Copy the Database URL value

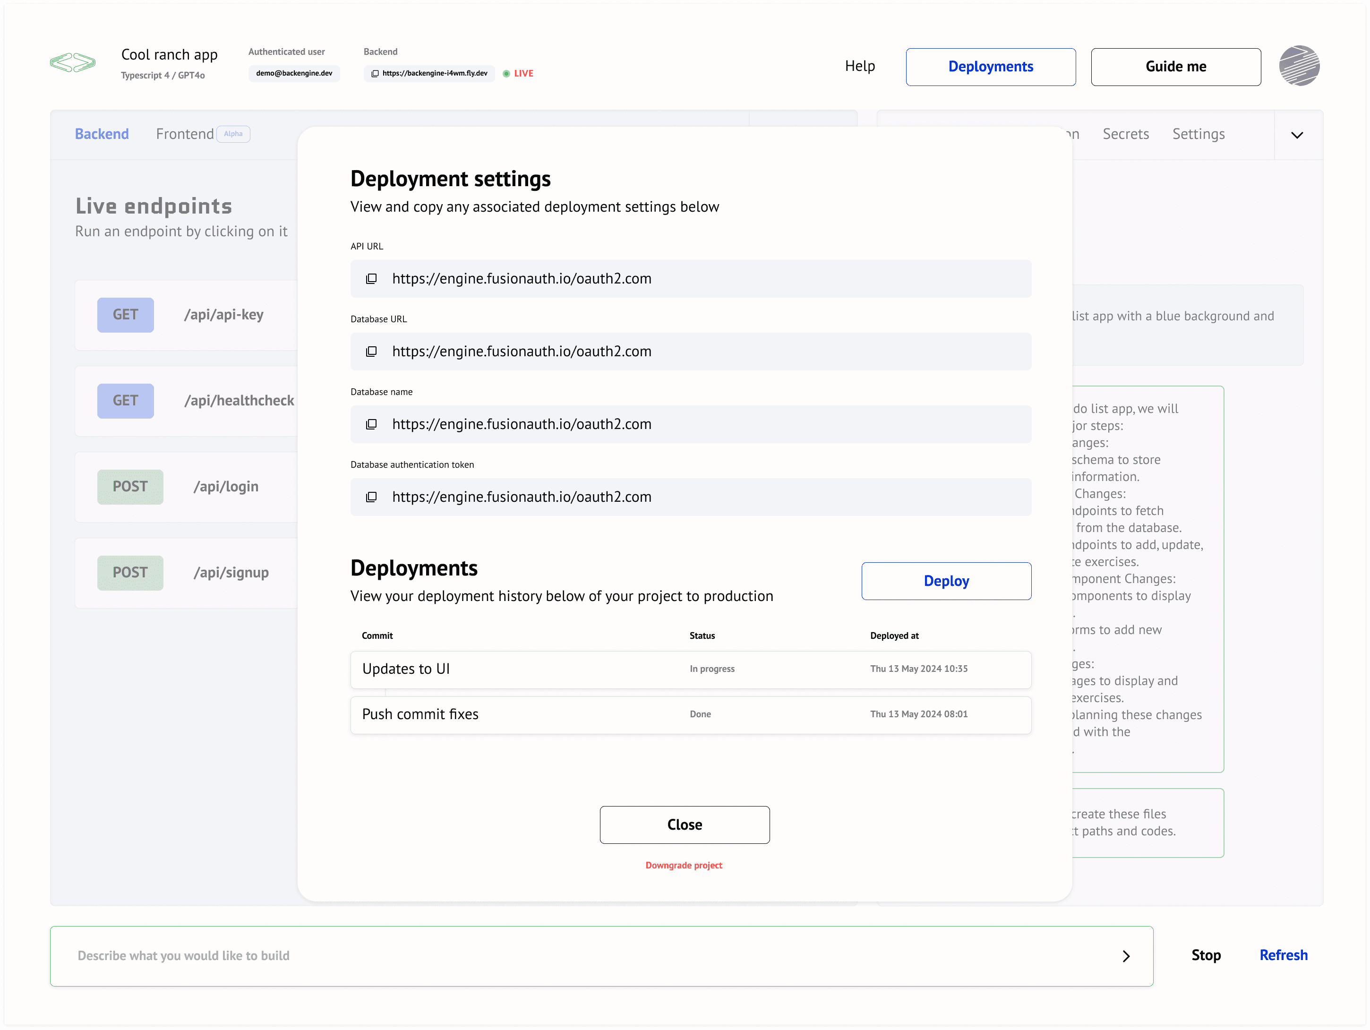[371, 352]
